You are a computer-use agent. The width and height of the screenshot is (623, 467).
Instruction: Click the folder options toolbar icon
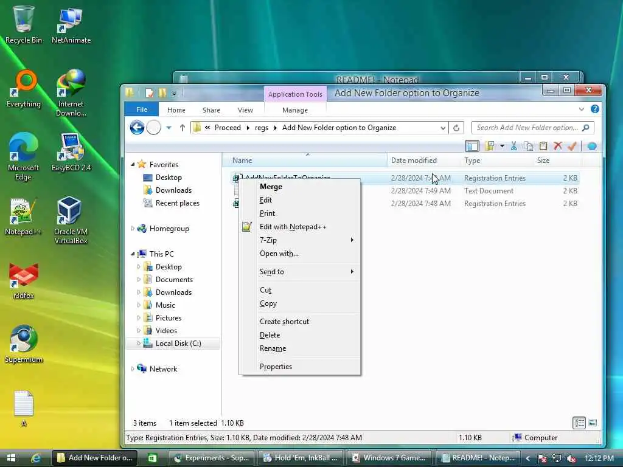(x=489, y=146)
